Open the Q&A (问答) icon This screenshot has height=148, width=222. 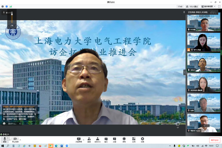115,140
